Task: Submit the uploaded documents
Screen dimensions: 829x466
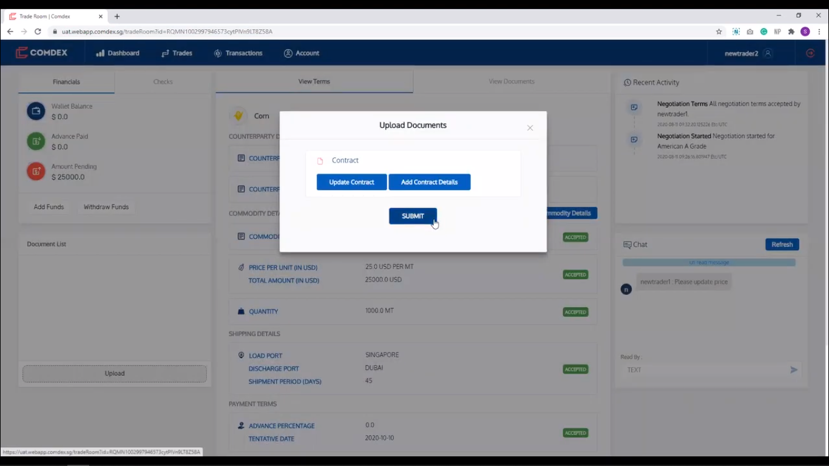Action: tap(413, 216)
